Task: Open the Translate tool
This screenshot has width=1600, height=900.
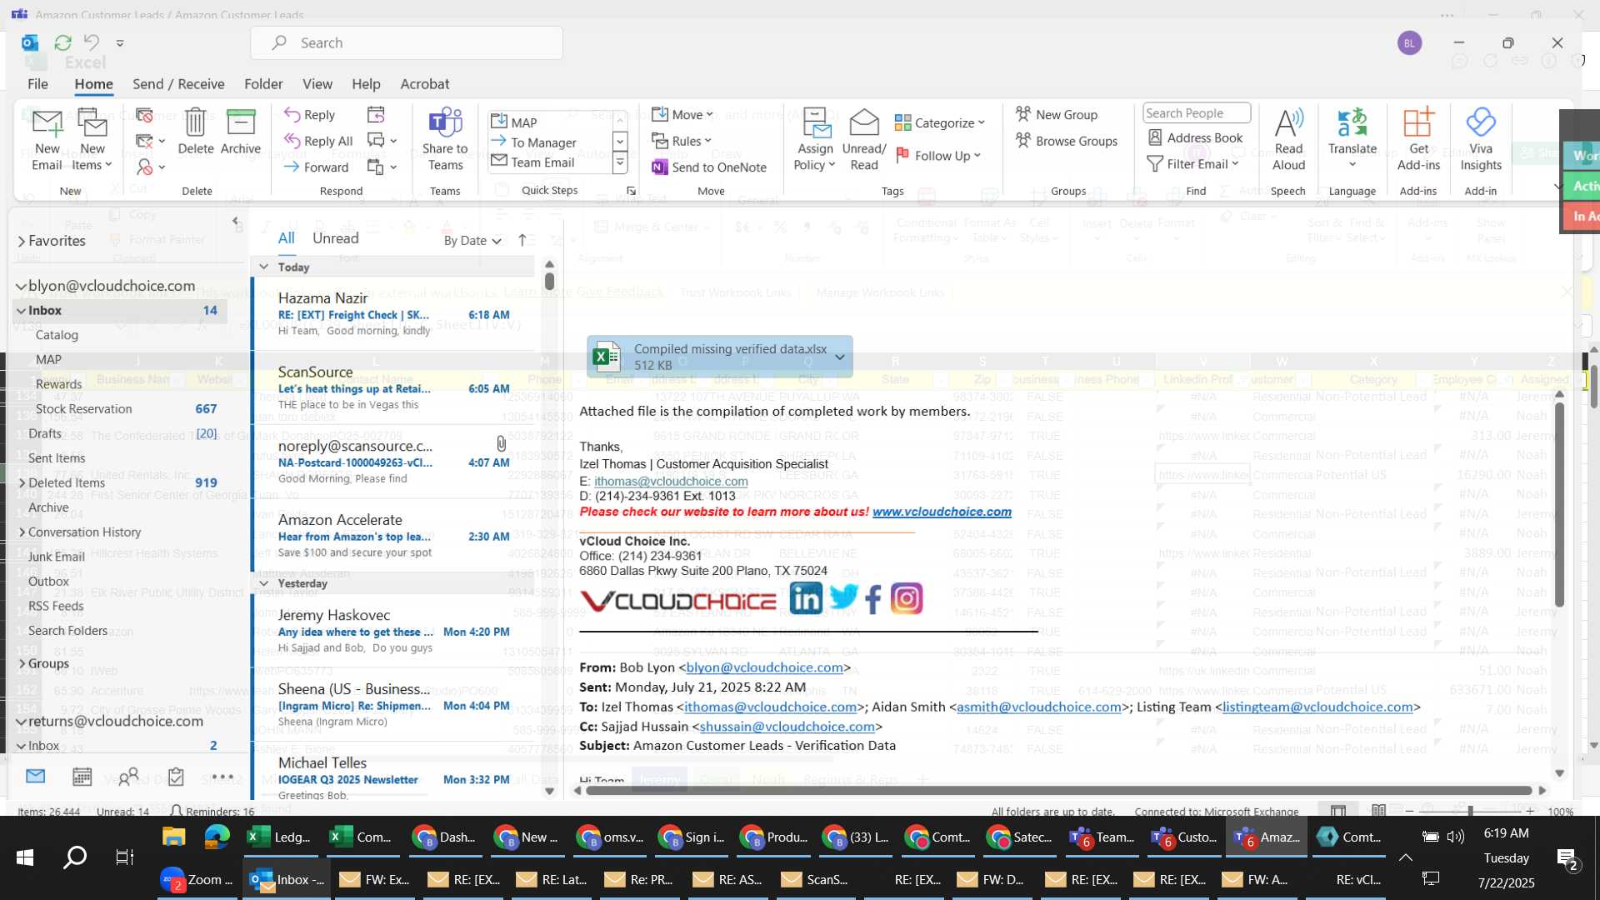Action: 1352,137
